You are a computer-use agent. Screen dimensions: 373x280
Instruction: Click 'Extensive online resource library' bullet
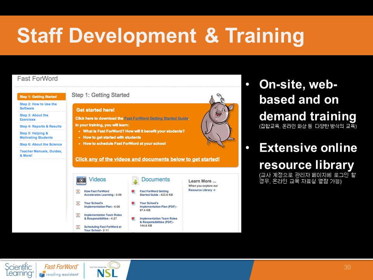[x=308, y=156]
